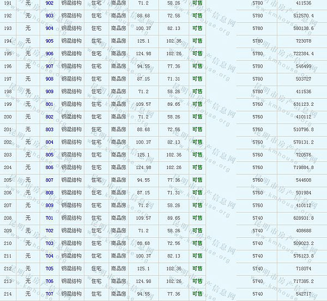Screen dimensions: 327x301
Task: Open room 902 link
Action: (50, 3)
